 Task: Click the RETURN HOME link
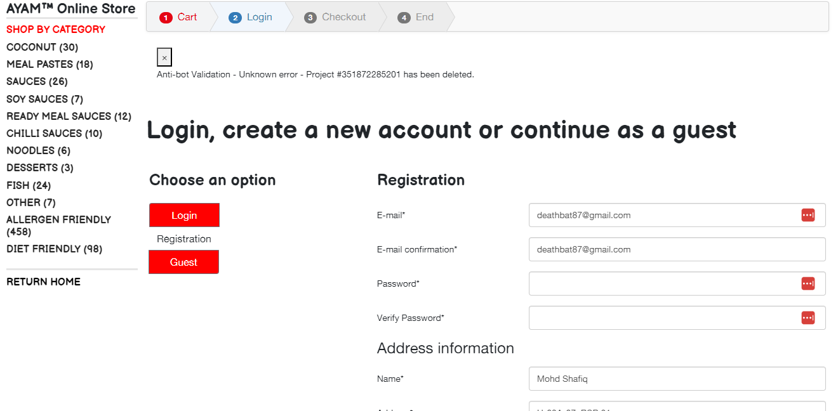pos(43,282)
